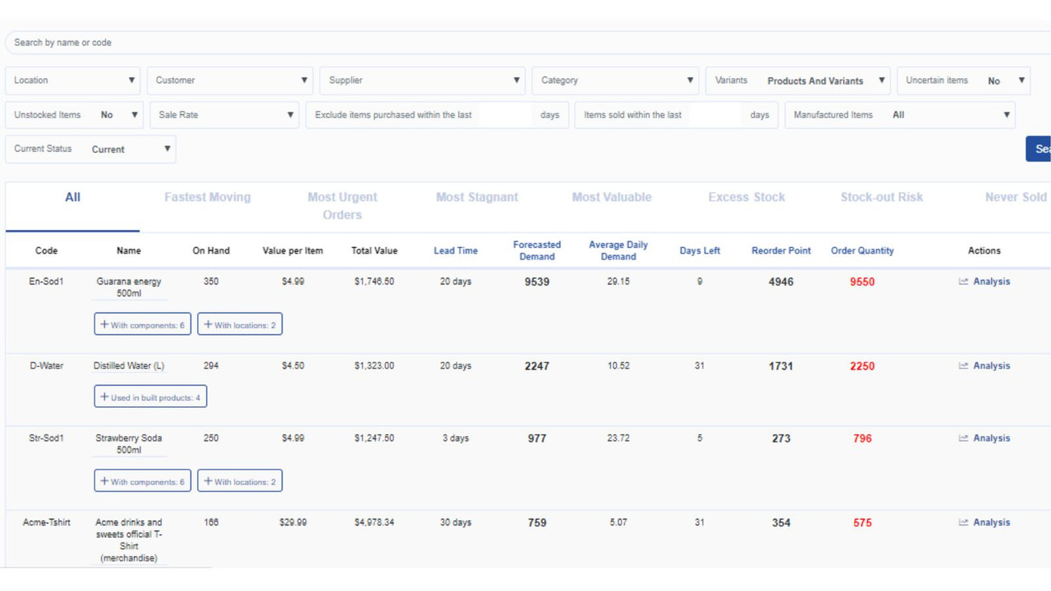Switch to the Stock-out Risk tab
Viewport: 1051px width, 591px height.
tap(881, 197)
